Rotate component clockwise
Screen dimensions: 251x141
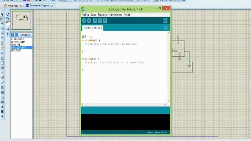click(x=7, y=14)
